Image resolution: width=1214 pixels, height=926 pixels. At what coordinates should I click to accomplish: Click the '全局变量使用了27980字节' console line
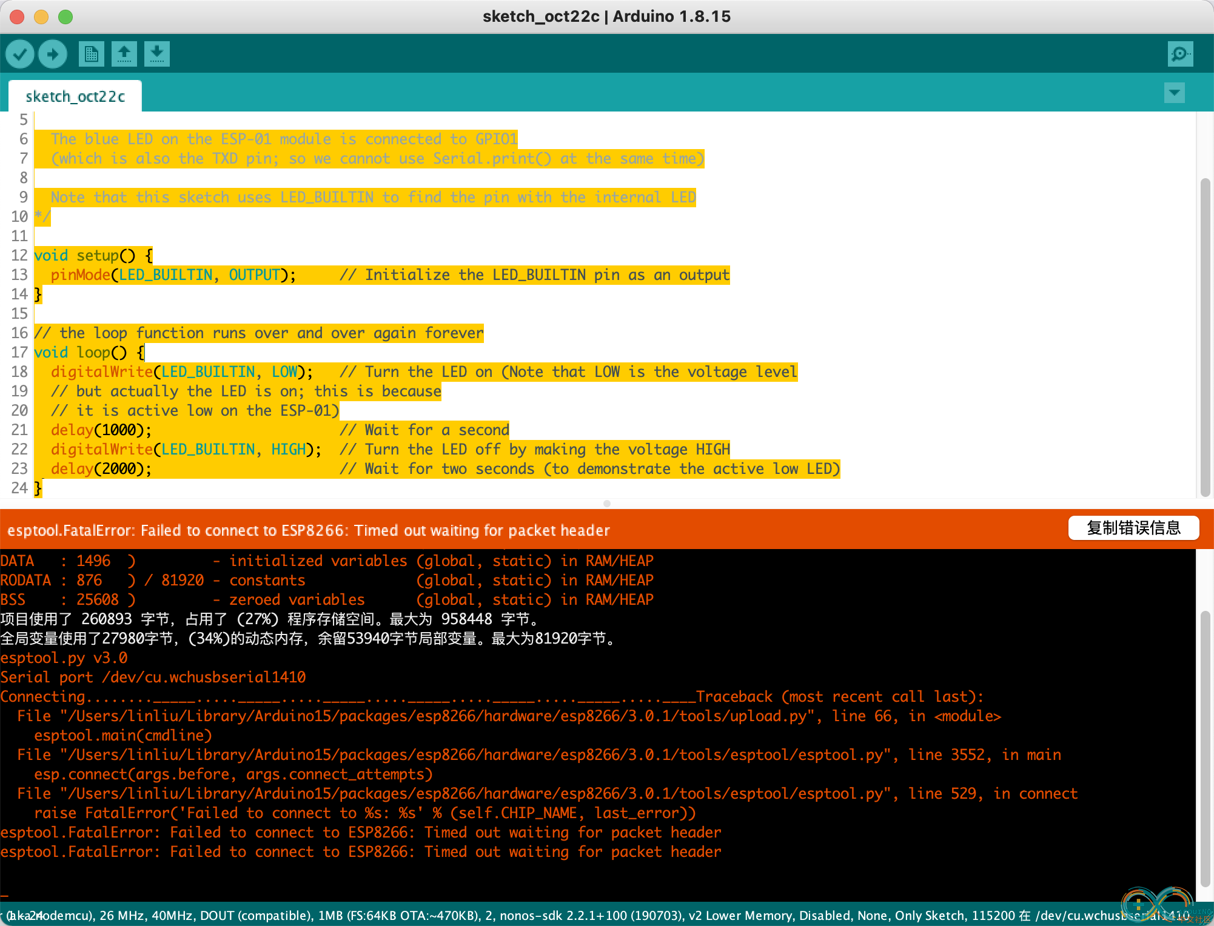308,639
